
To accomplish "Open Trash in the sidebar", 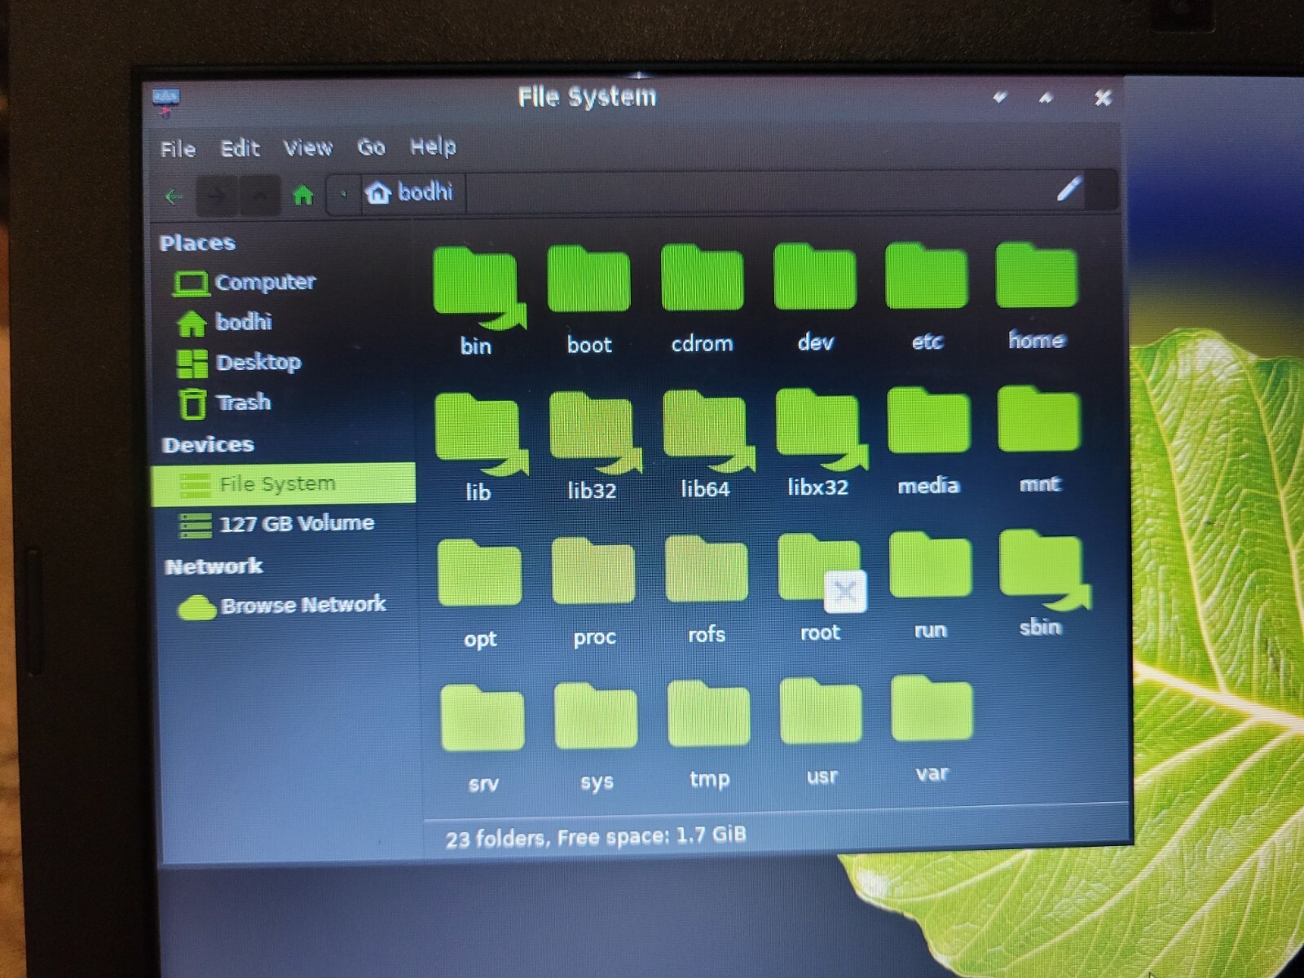I will [x=224, y=403].
